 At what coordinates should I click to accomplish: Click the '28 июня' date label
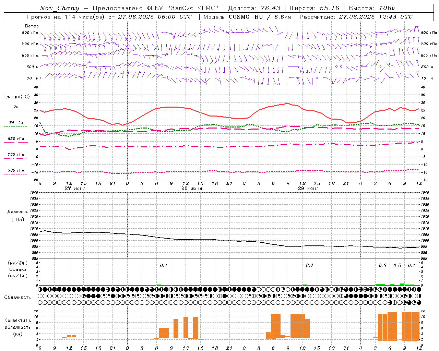192,189
